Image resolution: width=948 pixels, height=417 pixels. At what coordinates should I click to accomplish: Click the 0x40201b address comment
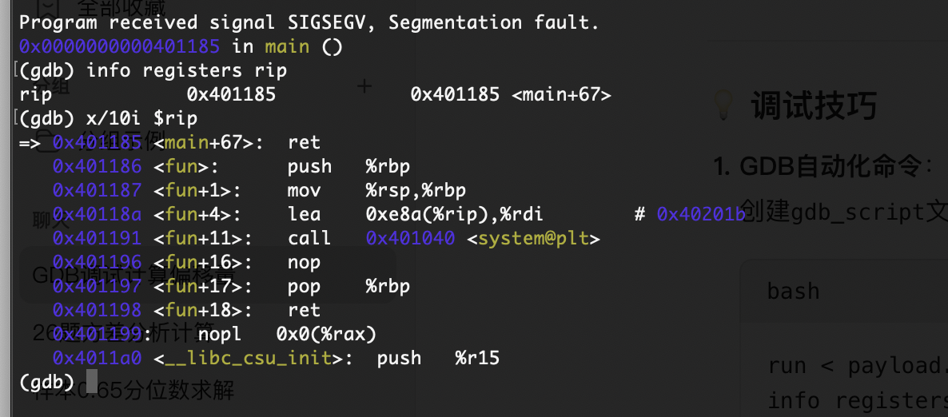[701, 214]
